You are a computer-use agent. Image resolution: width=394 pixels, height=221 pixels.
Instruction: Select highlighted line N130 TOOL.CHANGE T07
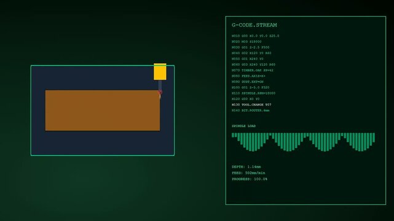pos(251,104)
